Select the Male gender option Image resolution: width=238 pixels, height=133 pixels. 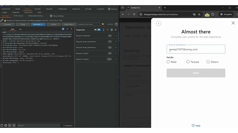coord(168,62)
